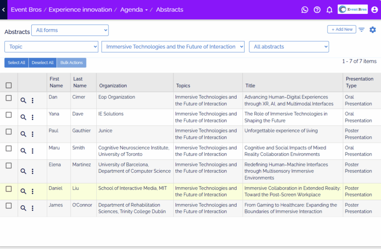381x249 pixels.
Task: Open the Topic filter dropdown
Action: 51,47
